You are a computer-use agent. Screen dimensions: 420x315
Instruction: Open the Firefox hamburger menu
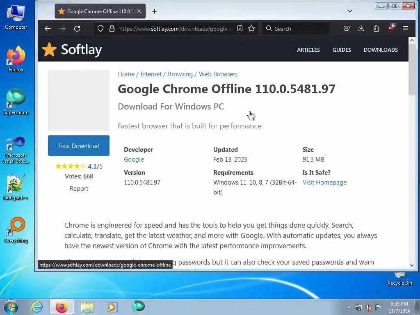coord(406,28)
